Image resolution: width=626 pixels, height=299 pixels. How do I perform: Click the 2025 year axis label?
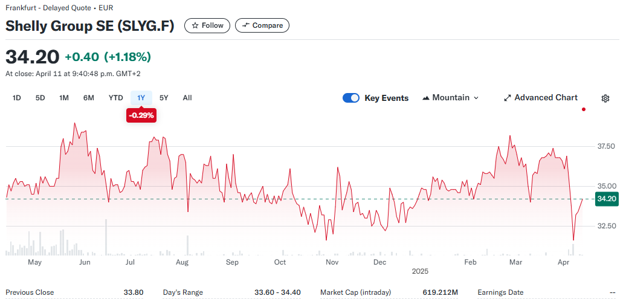[420, 271]
